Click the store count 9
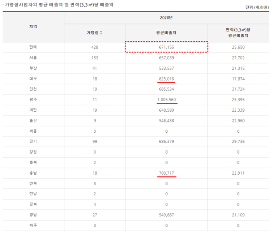272x235 pixels. pyautogui.click(x=95, y=121)
